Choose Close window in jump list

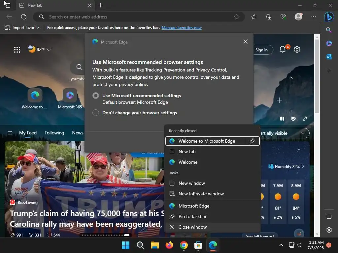[x=212, y=227]
